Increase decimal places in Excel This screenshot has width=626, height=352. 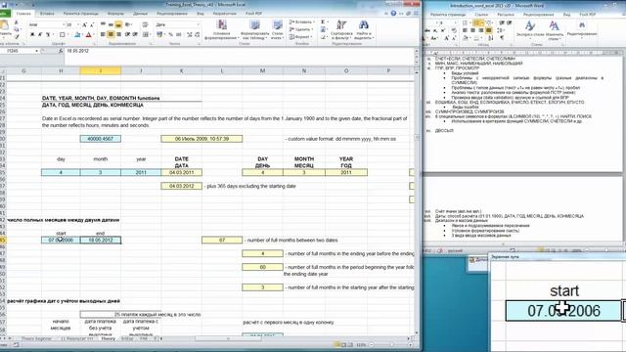click(x=189, y=35)
